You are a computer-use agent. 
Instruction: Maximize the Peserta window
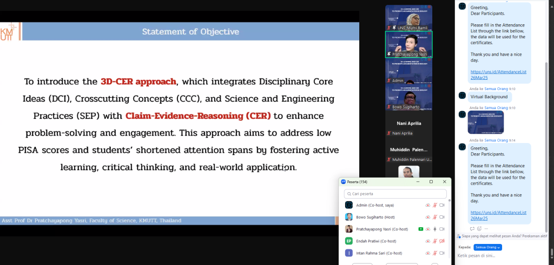tap(431, 182)
